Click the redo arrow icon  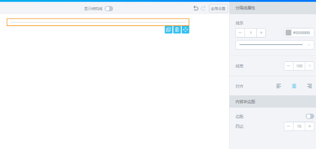pos(203,8)
